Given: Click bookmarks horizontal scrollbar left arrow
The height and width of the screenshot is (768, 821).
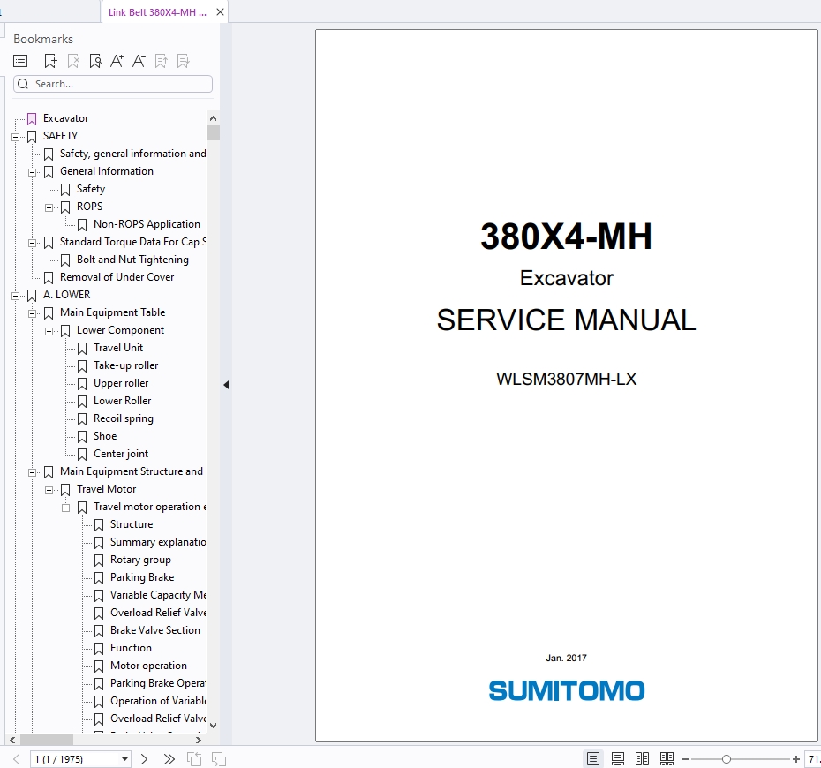Looking at the screenshot, I should [x=13, y=741].
